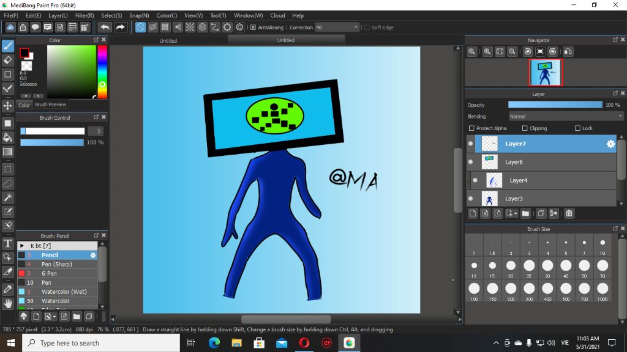Select the G Pen brush
Image resolution: width=627 pixels, height=352 pixels.
click(x=57, y=273)
